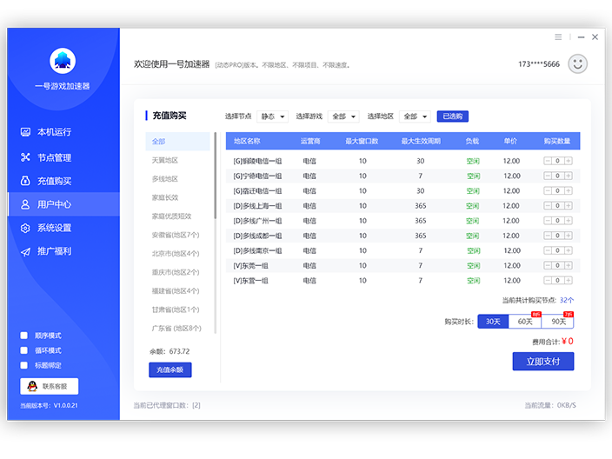Click the 本机运行 monitor icon

pyautogui.click(x=25, y=132)
